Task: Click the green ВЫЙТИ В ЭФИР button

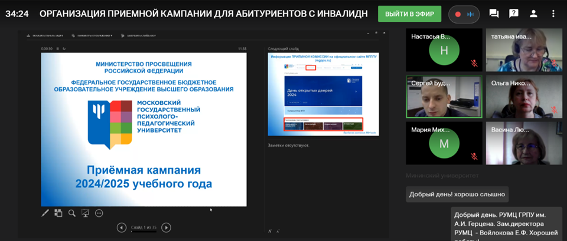Action: (x=409, y=14)
